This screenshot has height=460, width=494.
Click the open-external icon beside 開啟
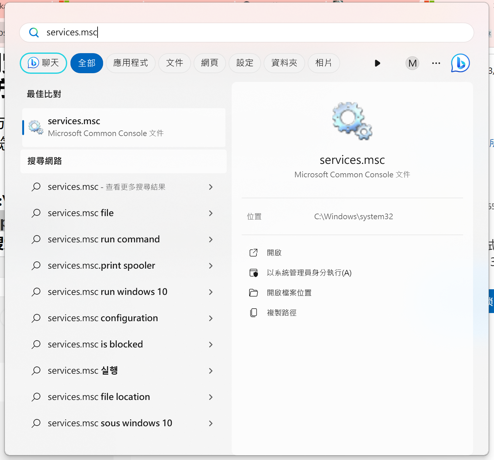click(254, 253)
